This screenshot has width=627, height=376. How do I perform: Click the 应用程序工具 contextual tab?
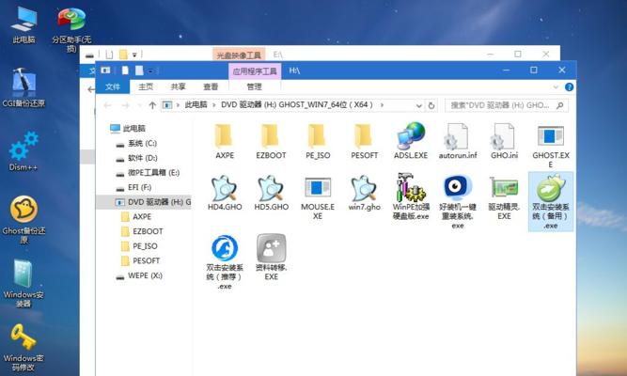tap(255, 71)
